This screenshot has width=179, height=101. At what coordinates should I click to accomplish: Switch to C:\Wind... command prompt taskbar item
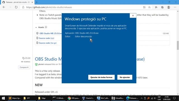(58, 98)
